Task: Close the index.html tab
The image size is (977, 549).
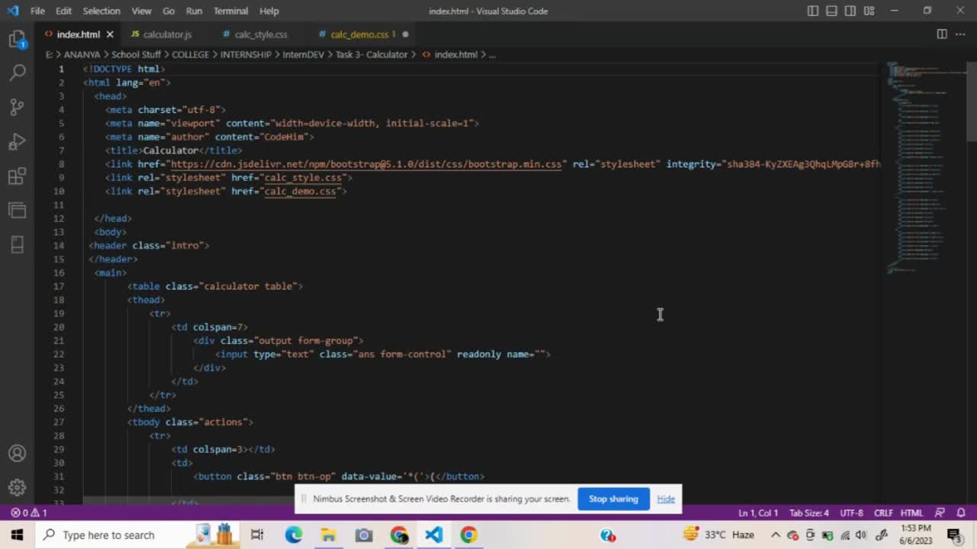Action: (110, 34)
